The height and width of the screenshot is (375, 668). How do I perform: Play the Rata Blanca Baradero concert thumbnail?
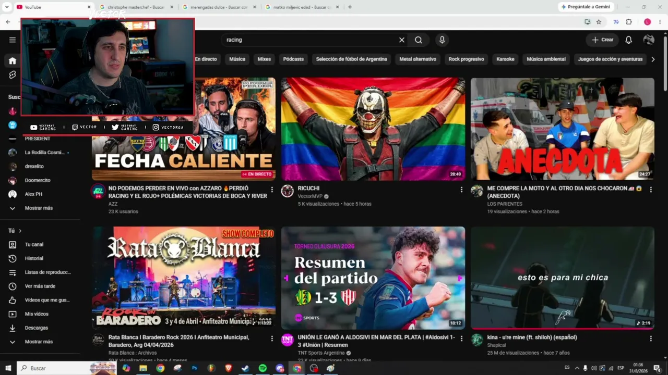click(x=184, y=278)
